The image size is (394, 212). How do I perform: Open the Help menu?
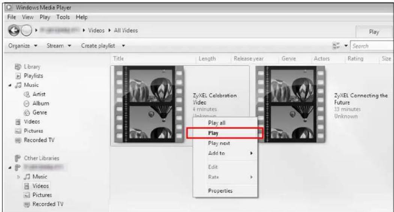(82, 17)
